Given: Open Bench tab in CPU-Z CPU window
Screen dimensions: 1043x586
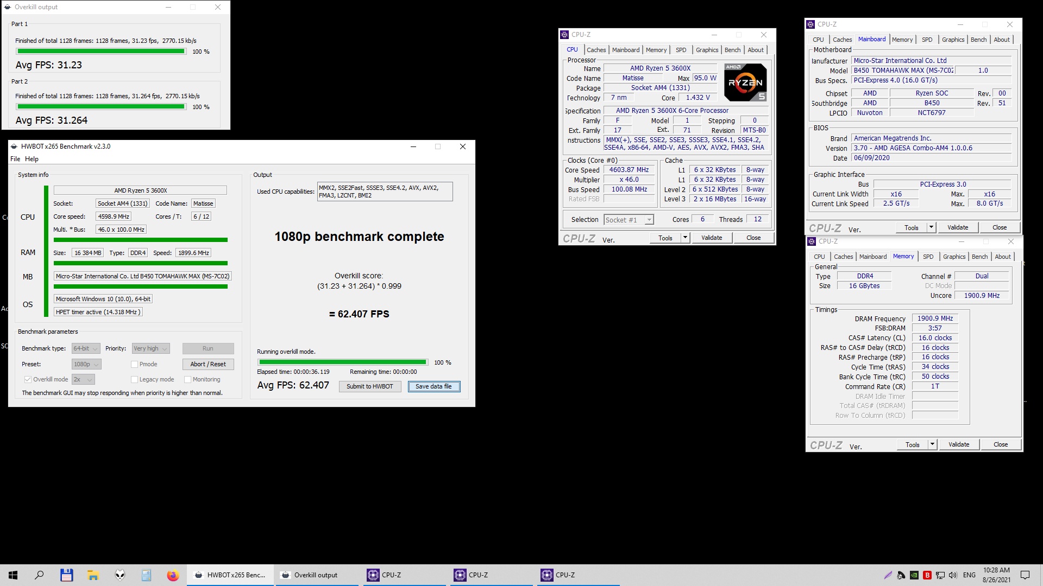Looking at the screenshot, I should click(x=732, y=50).
